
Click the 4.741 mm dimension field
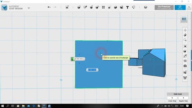[x=79, y=59]
